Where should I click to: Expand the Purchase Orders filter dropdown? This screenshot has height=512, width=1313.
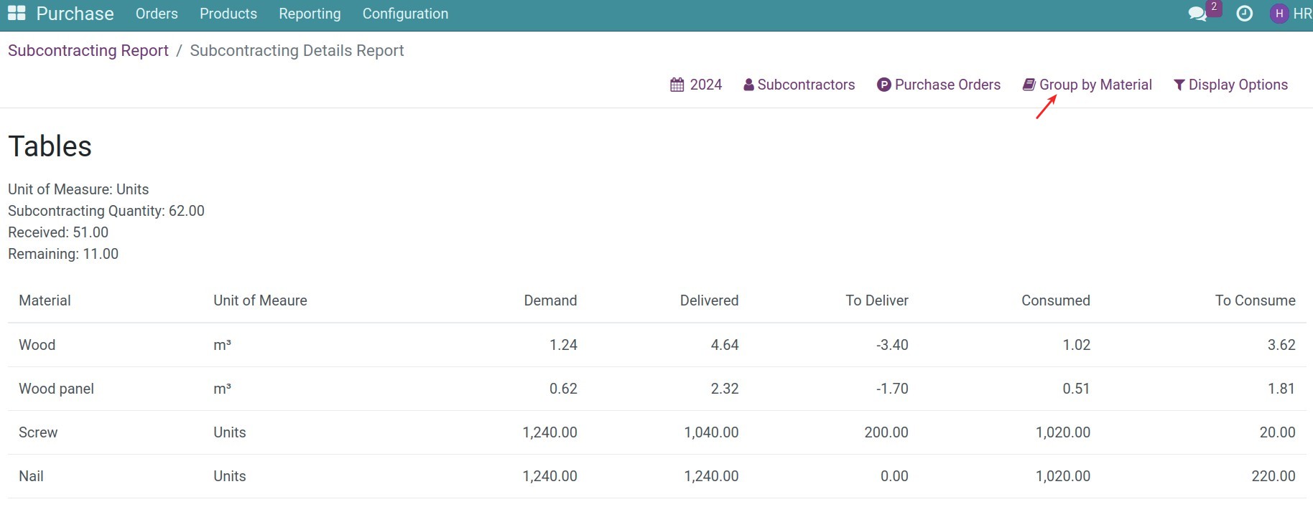(947, 85)
